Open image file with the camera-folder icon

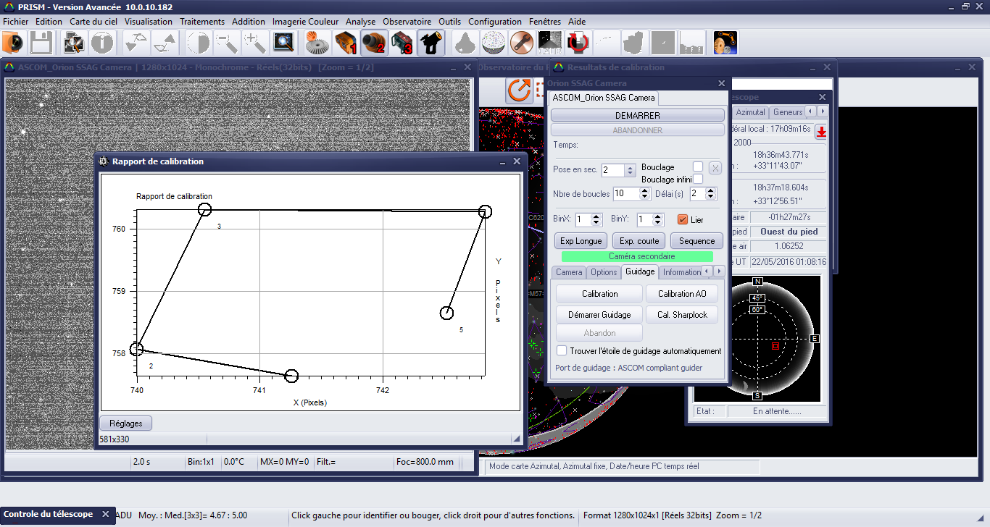14,43
